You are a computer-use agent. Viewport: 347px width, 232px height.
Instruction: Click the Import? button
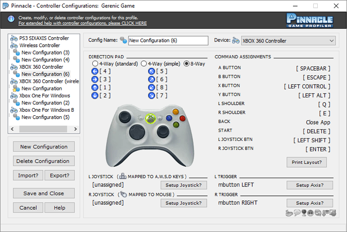[x=28, y=176]
